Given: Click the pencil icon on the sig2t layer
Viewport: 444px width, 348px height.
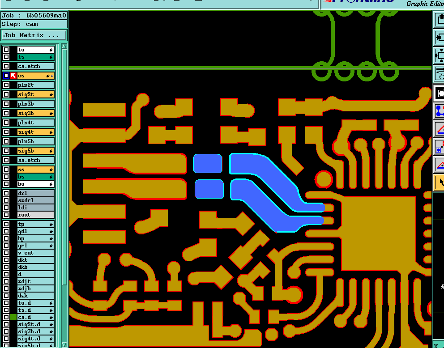Looking at the screenshot, I should (x=51, y=94).
